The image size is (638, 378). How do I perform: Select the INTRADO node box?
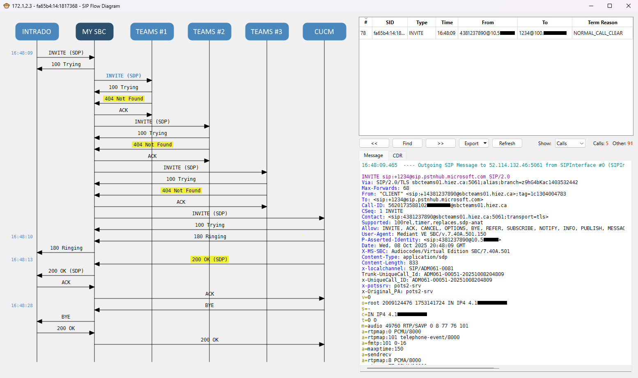click(37, 32)
